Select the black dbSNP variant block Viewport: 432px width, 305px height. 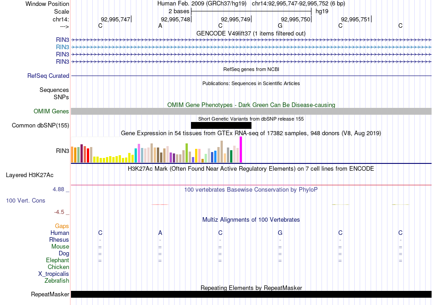221,126
